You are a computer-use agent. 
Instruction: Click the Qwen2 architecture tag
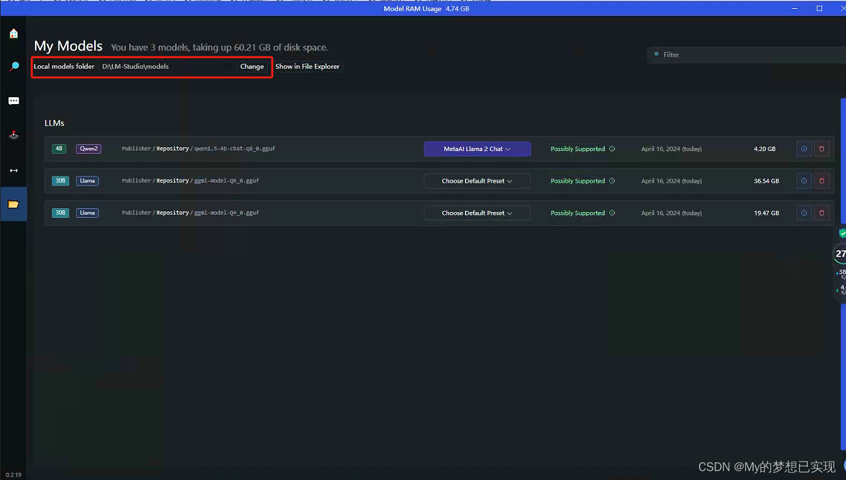pyautogui.click(x=88, y=149)
